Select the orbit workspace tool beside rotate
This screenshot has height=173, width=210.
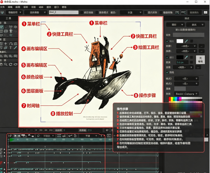[16, 64]
